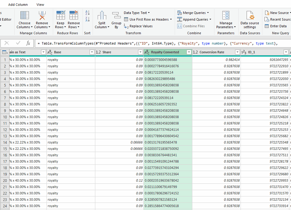Open the Add Column ribbon tab
The height and width of the screenshot is (210, 291).
click(x=18, y=5)
